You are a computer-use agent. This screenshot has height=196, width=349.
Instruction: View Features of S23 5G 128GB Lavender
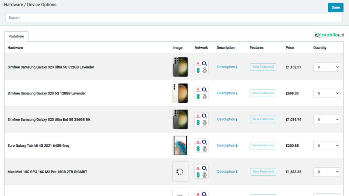263,93
